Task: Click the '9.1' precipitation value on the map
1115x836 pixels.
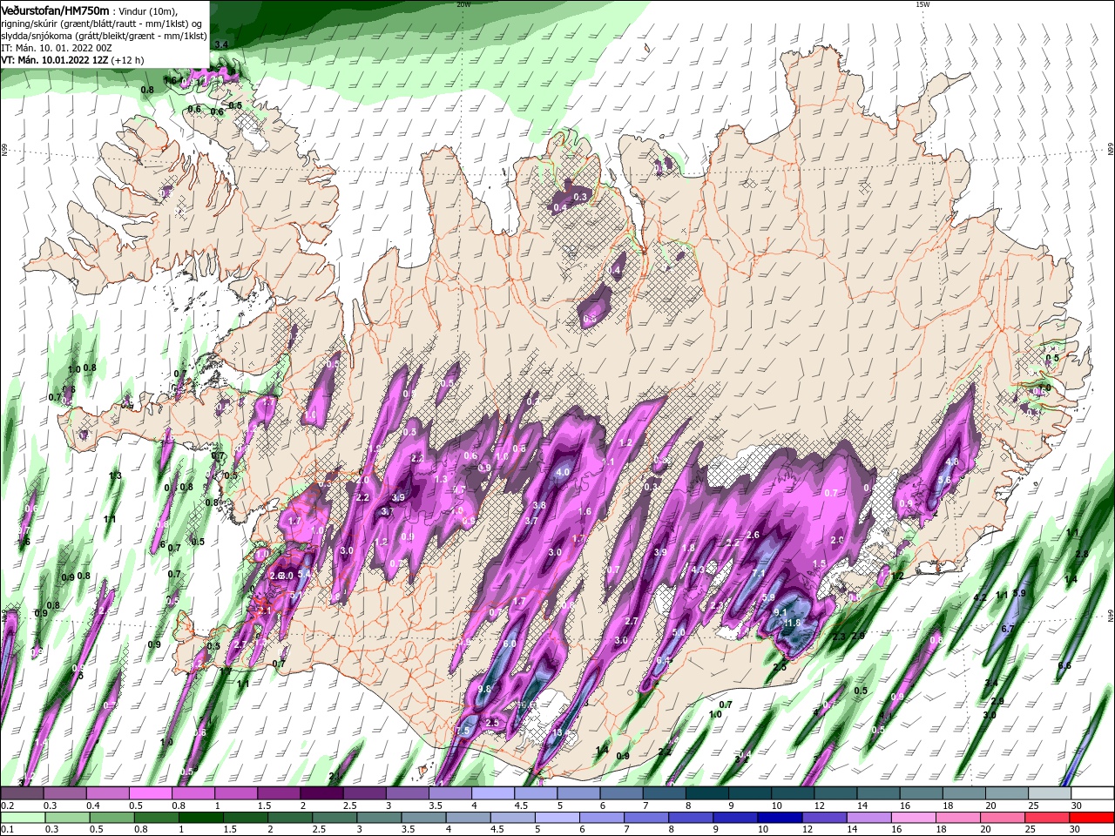Action: 780,612
